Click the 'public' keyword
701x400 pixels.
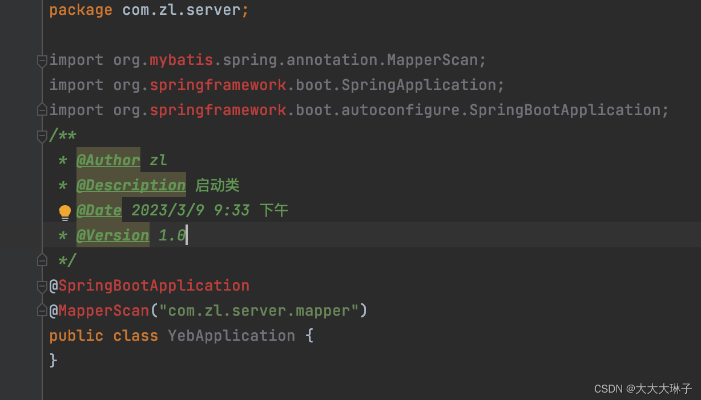click(x=76, y=336)
